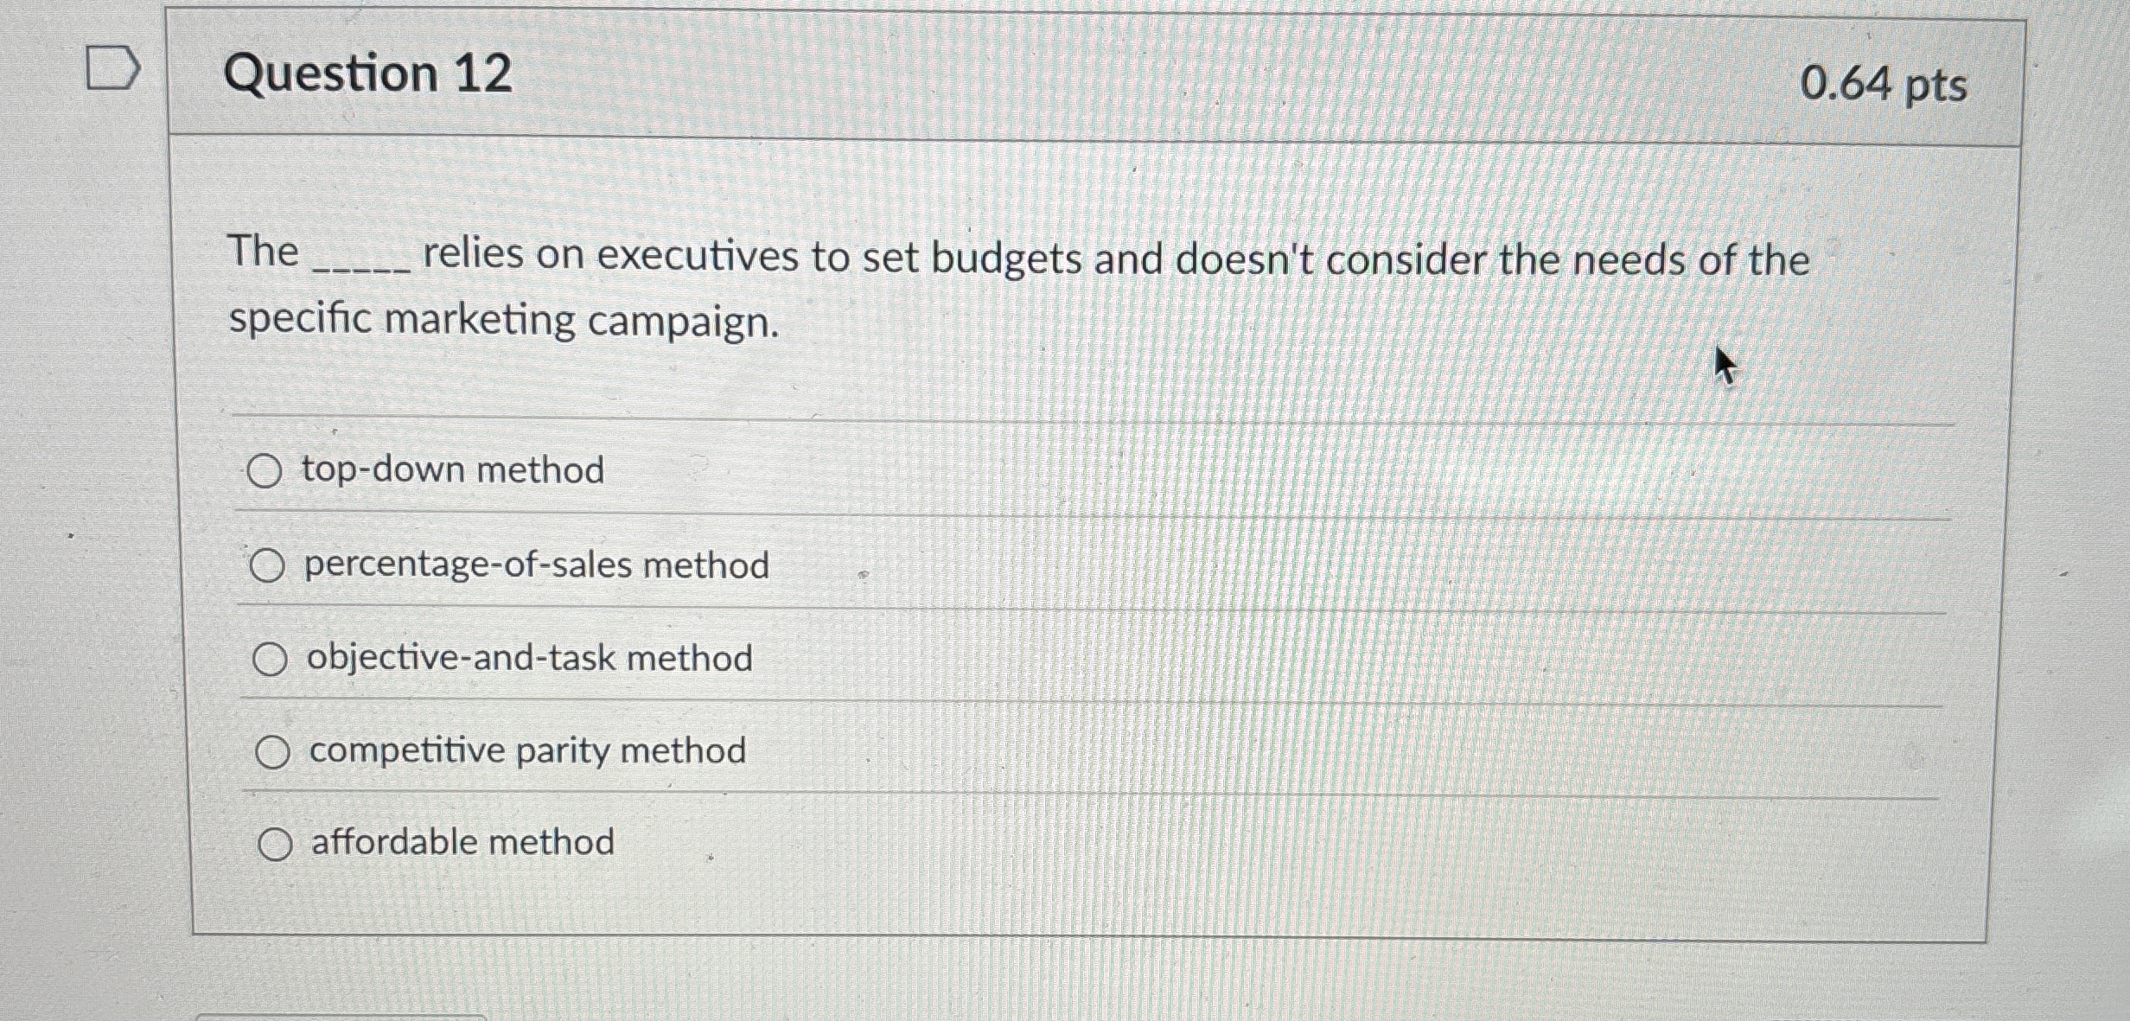Click the affordable method answer label text

tap(459, 841)
